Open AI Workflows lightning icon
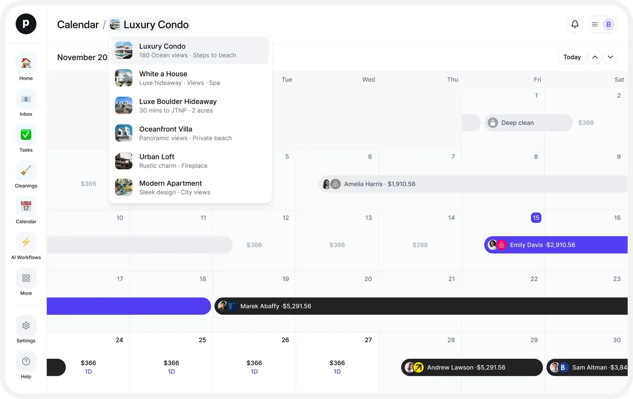Screen dimensions: 633x399 26,242
